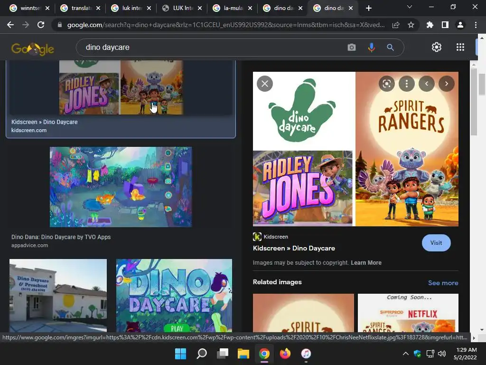Open Google quick settings gear
486x365 pixels.
click(437, 47)
